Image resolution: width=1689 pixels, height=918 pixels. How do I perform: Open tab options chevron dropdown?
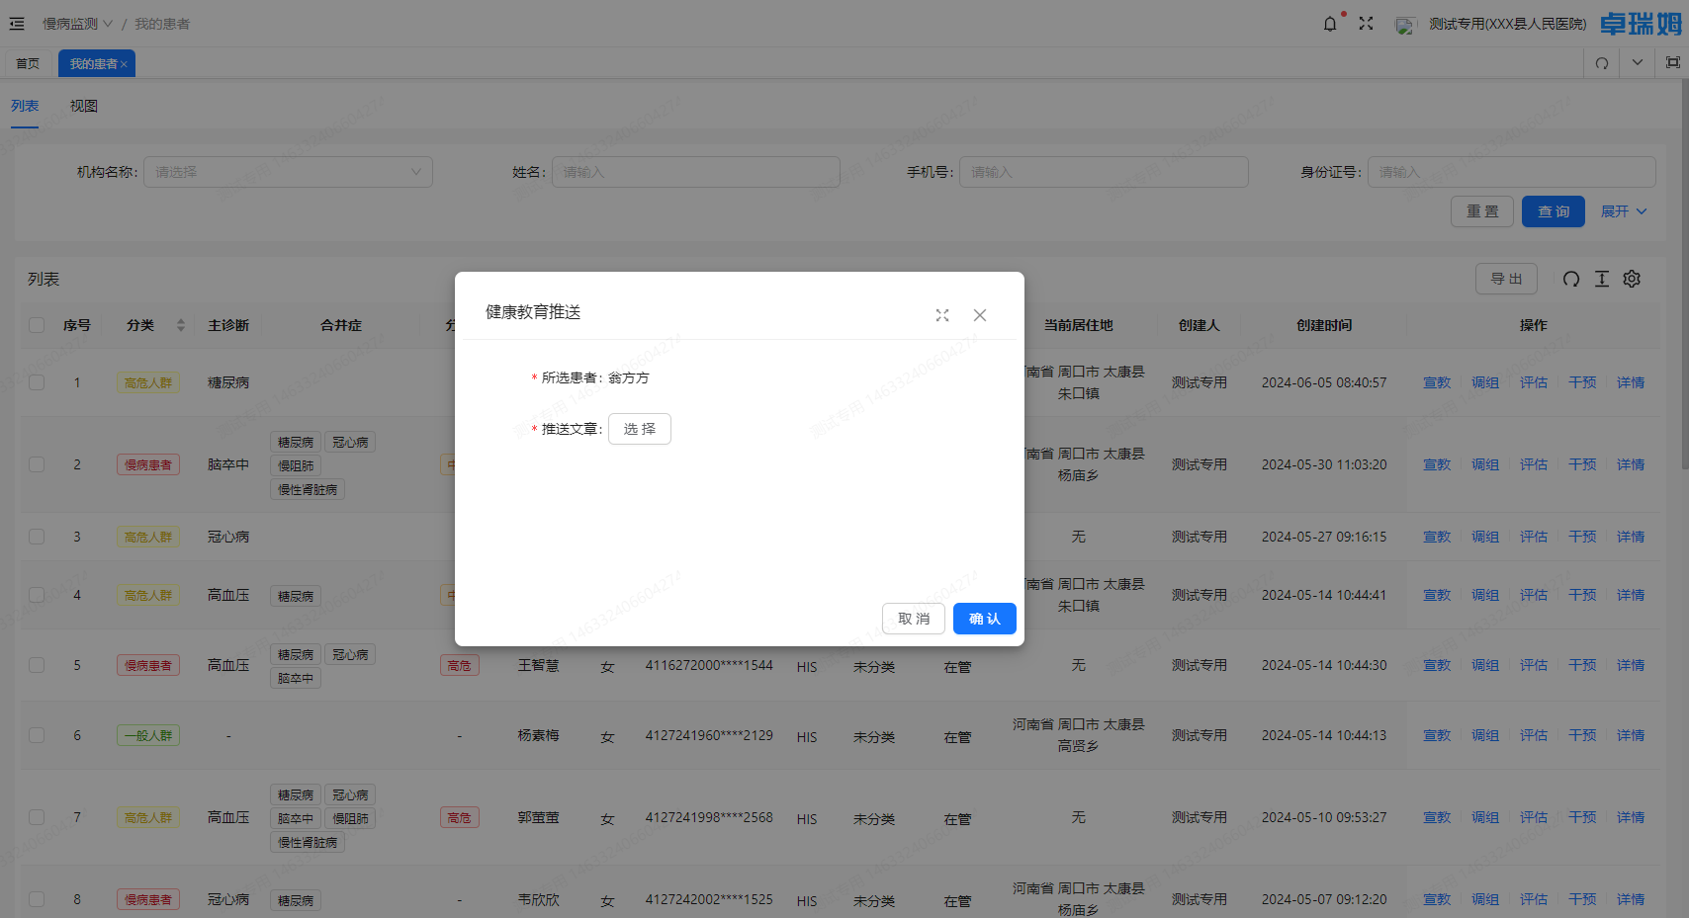tap(1638, 62)
